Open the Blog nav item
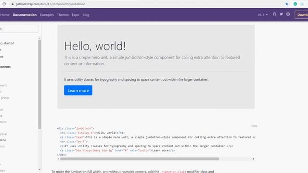Image resolution: width=308 pixels, height=173 pixels. [86, 15]
